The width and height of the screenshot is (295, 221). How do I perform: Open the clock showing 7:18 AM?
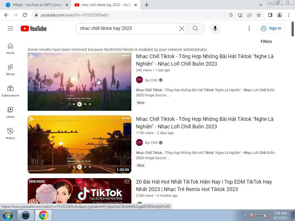point(280,215)
